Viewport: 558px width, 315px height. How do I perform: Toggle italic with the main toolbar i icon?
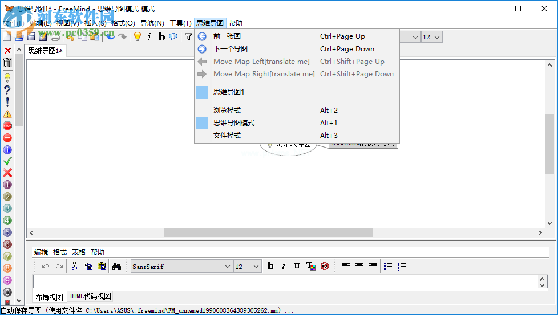coord(149,36)
